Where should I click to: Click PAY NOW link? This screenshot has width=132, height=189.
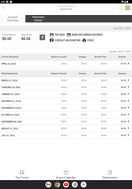[x=60, y=35]
